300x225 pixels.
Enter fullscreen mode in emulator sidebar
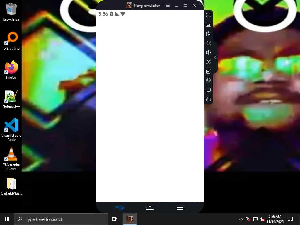tap(208, 15)
